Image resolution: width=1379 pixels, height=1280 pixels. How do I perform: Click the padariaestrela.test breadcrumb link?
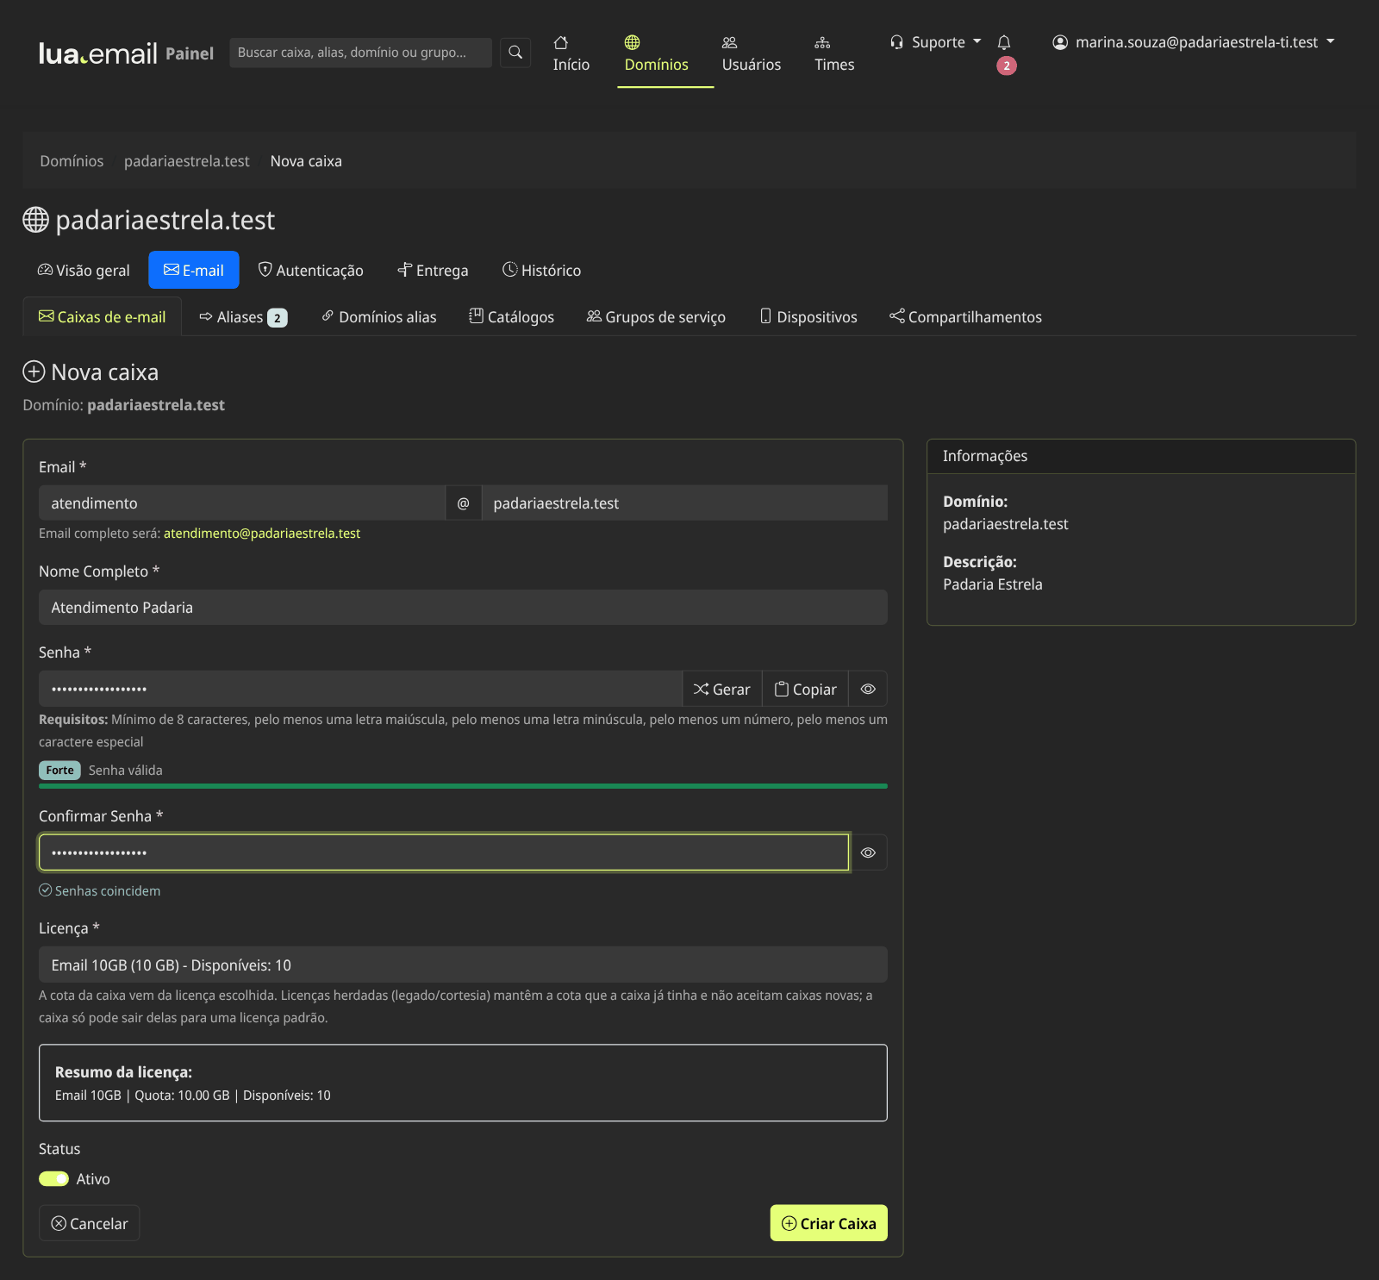187,161
